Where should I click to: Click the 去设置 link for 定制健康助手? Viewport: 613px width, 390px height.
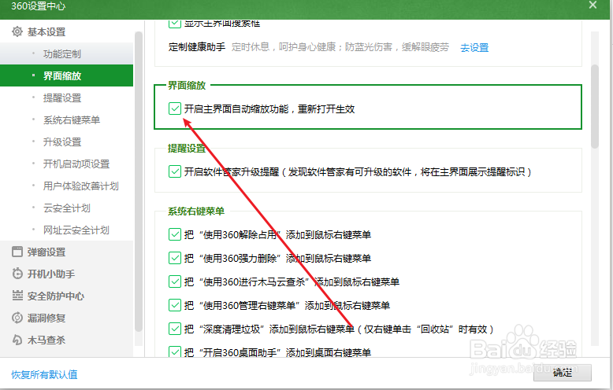[x=474, y=48]
